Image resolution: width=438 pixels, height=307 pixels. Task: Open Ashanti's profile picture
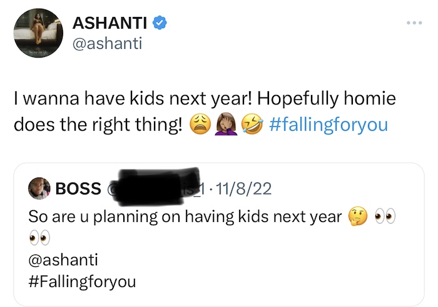pyautogui.click(x=38, y=33)
